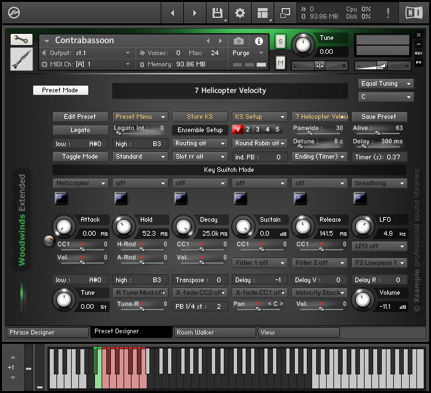Click the Attack knob
This screenshot has width=431, height=393.
64,227
